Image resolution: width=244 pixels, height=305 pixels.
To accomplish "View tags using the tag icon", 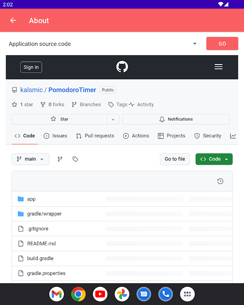I will tap(75, 159).
